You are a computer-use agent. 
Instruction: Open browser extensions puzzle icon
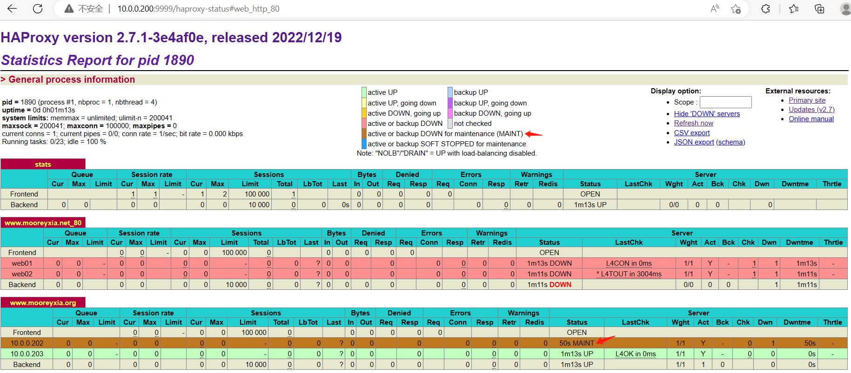(x=765, y=9)
